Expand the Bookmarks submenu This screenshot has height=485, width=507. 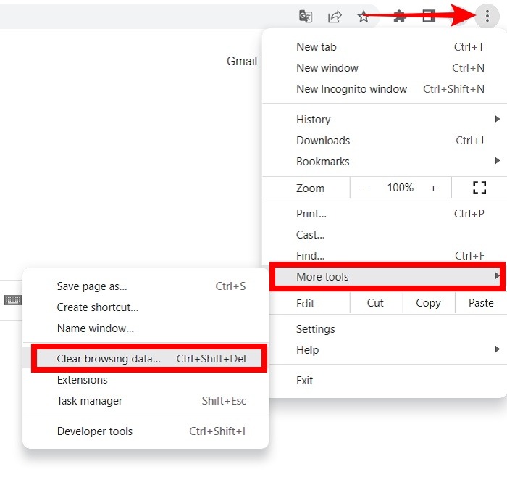pos(385,162)
